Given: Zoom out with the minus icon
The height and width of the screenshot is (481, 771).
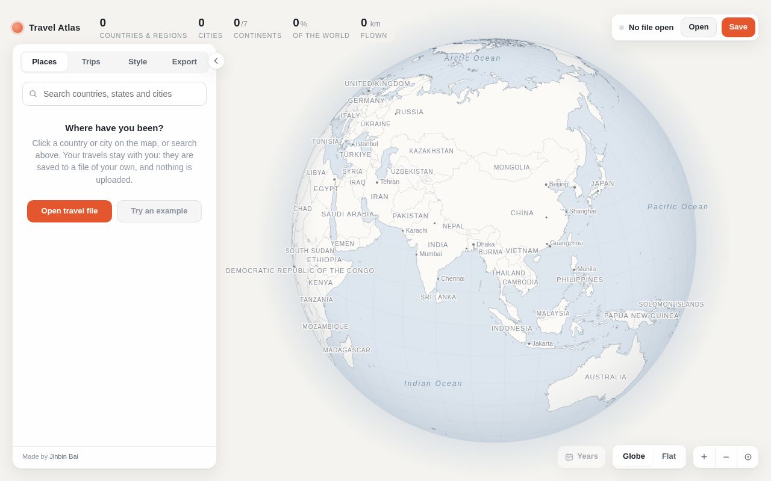Looking at the screenshot, I should tap(726, 457).
